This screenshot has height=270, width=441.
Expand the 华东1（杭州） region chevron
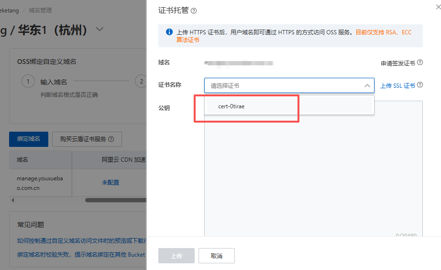(x=99, y=29)
